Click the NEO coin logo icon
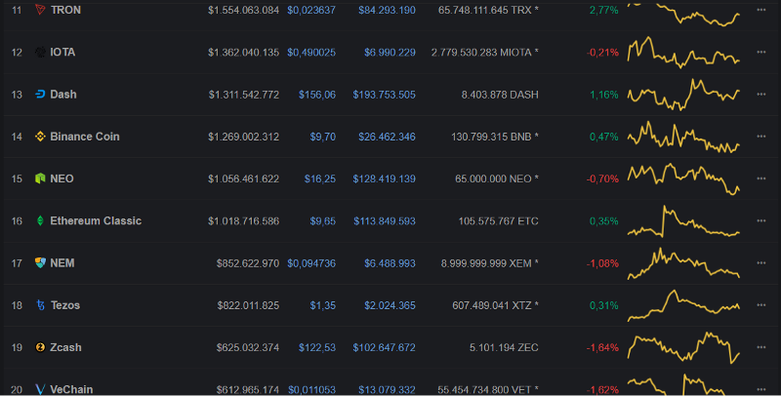 click(40, 178)
